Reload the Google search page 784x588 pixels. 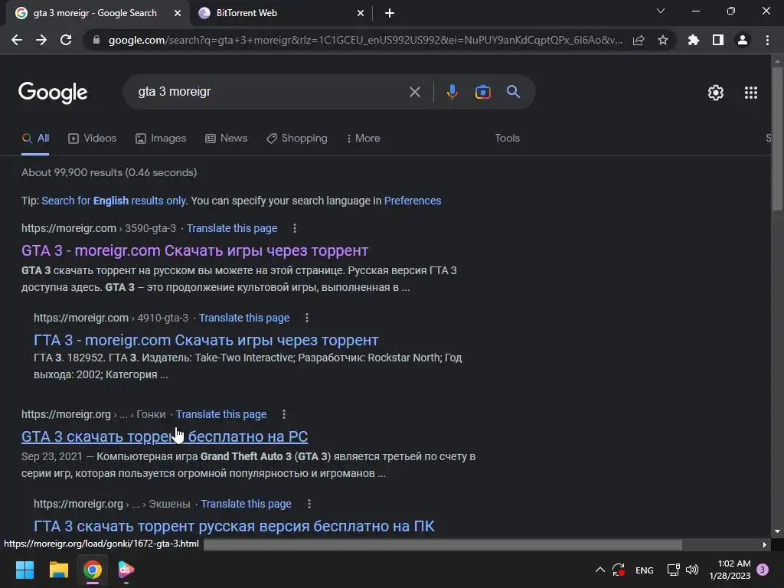(x=66, y=40)
